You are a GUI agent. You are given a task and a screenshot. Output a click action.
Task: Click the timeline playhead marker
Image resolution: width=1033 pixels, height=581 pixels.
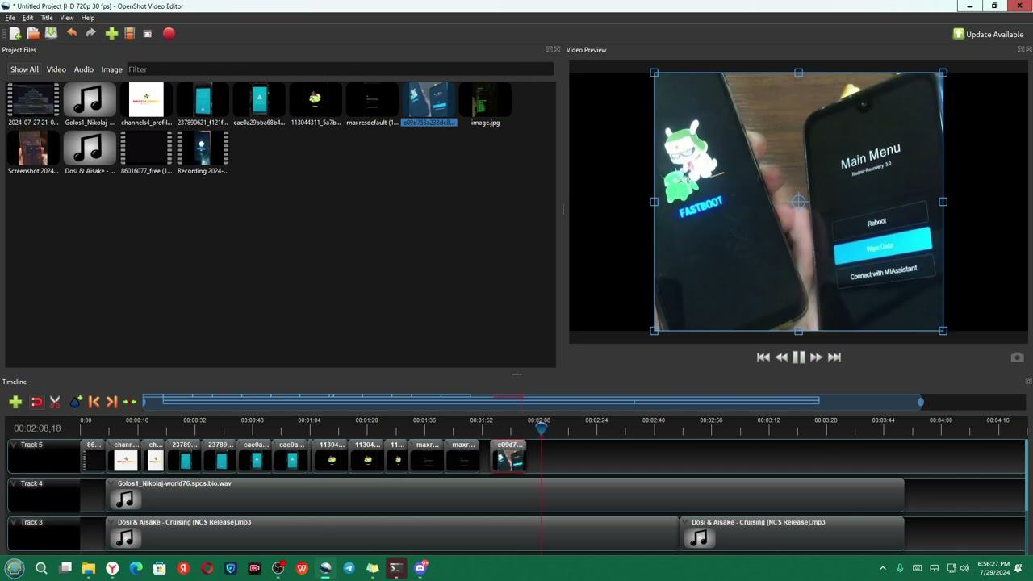coord(542,428)
